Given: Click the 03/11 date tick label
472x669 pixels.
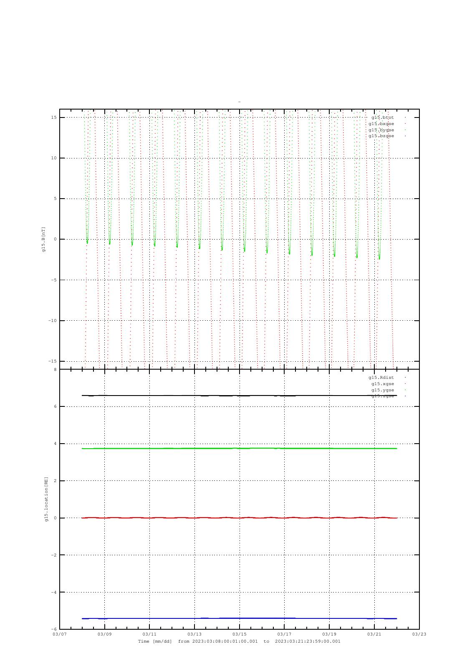Looking at the screenshot, I should pyautogui.click(x=149, y=634).
